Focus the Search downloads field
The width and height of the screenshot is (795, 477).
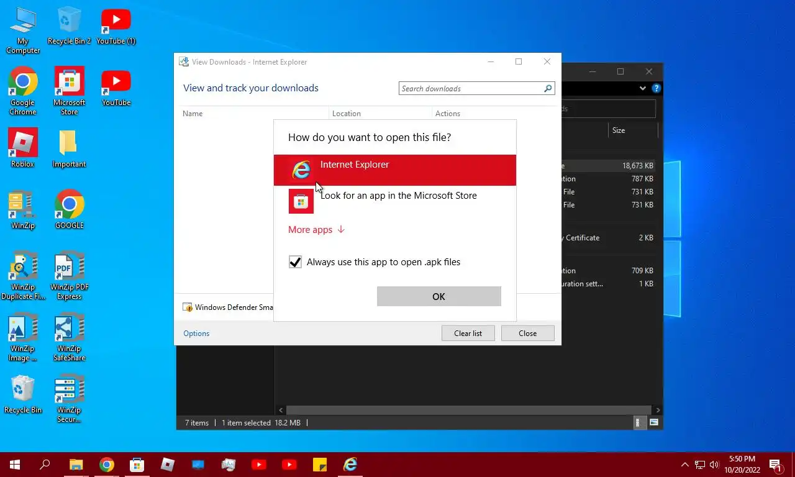[x=470, y=89]
